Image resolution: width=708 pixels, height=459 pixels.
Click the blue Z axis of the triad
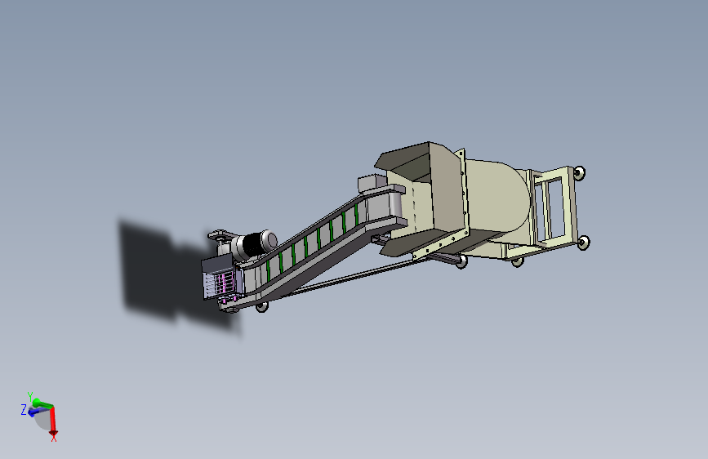pos(37,411)
